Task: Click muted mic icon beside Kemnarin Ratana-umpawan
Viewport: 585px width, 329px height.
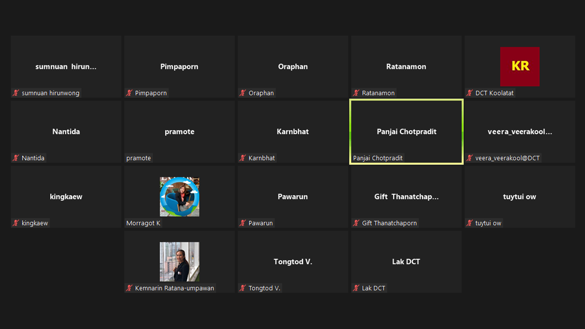Action: (129, 288)
